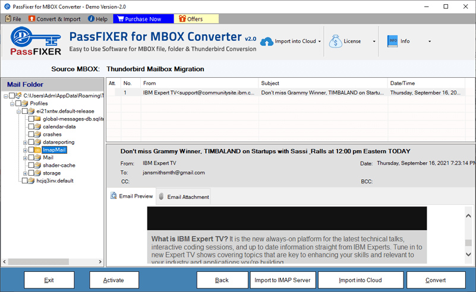Sort by the Date/Time column header
Viewport: 476px width, 292px height.
(x=426, y=83)
